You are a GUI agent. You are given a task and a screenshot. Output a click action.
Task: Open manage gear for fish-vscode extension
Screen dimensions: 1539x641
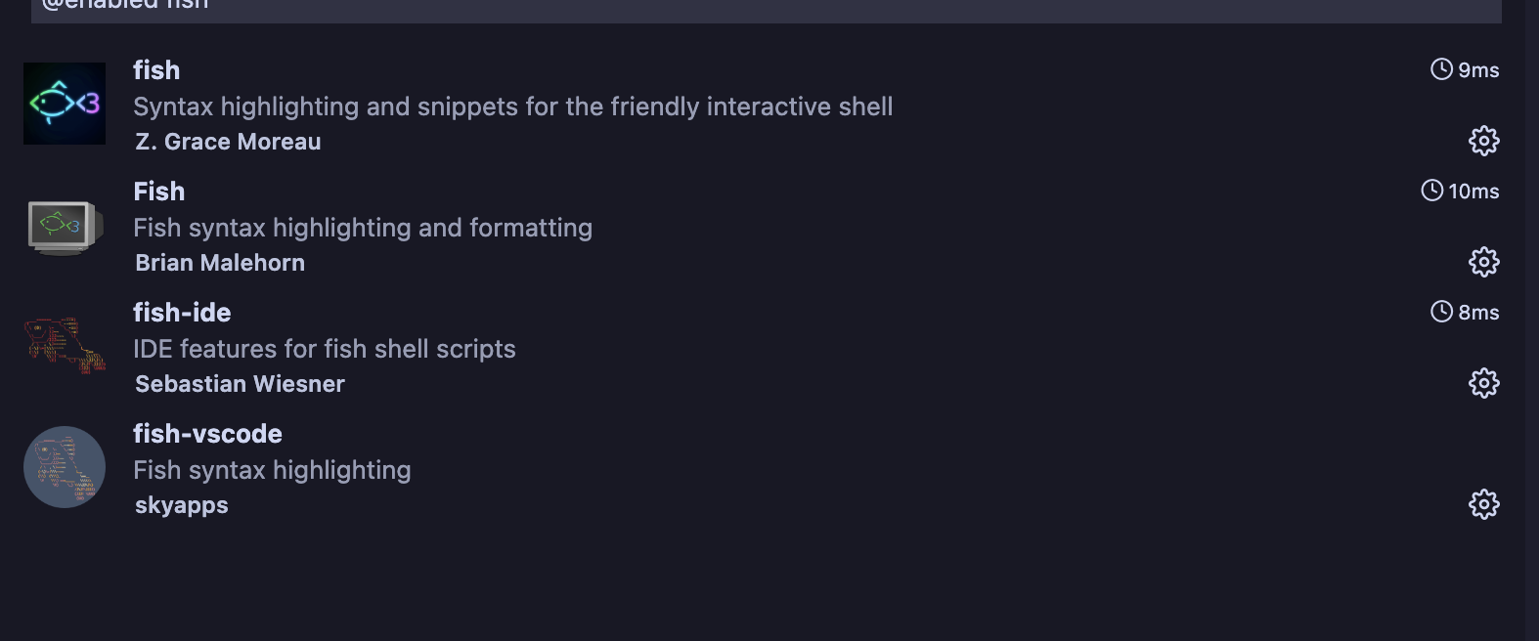coord(1483,504)
